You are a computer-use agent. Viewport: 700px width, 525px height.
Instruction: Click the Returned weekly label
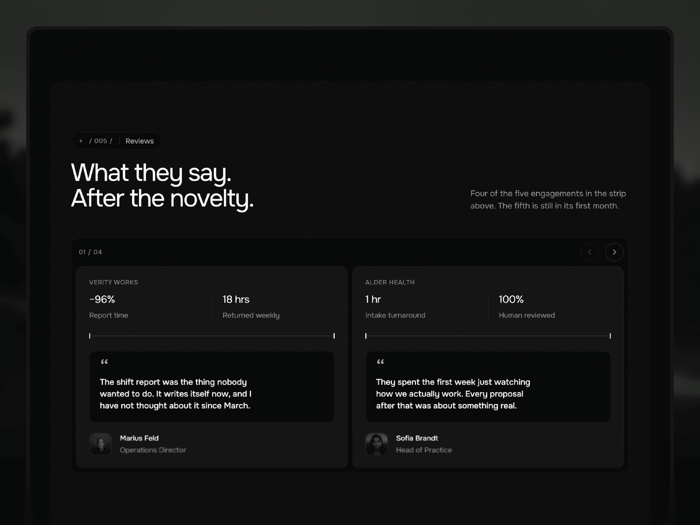click(251, 315)
